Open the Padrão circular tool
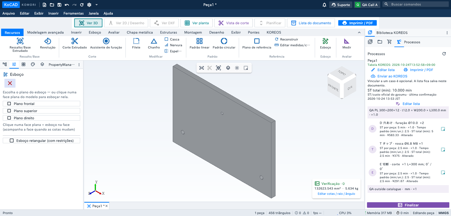The height and width of the screenshot is (216, 451). pos(224,44)
